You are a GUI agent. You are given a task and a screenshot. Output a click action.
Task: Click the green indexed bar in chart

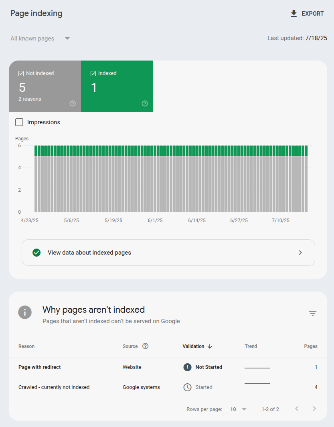pos(170,151)
